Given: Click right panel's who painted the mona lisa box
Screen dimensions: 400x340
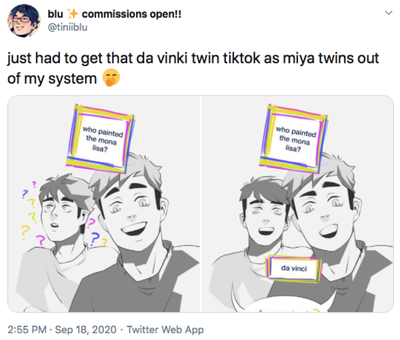Looking at the screenshot, I should tap(294, 139).
